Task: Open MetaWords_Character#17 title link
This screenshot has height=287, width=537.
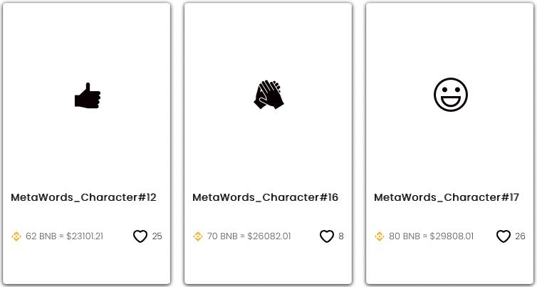Action: coord(447,197)
